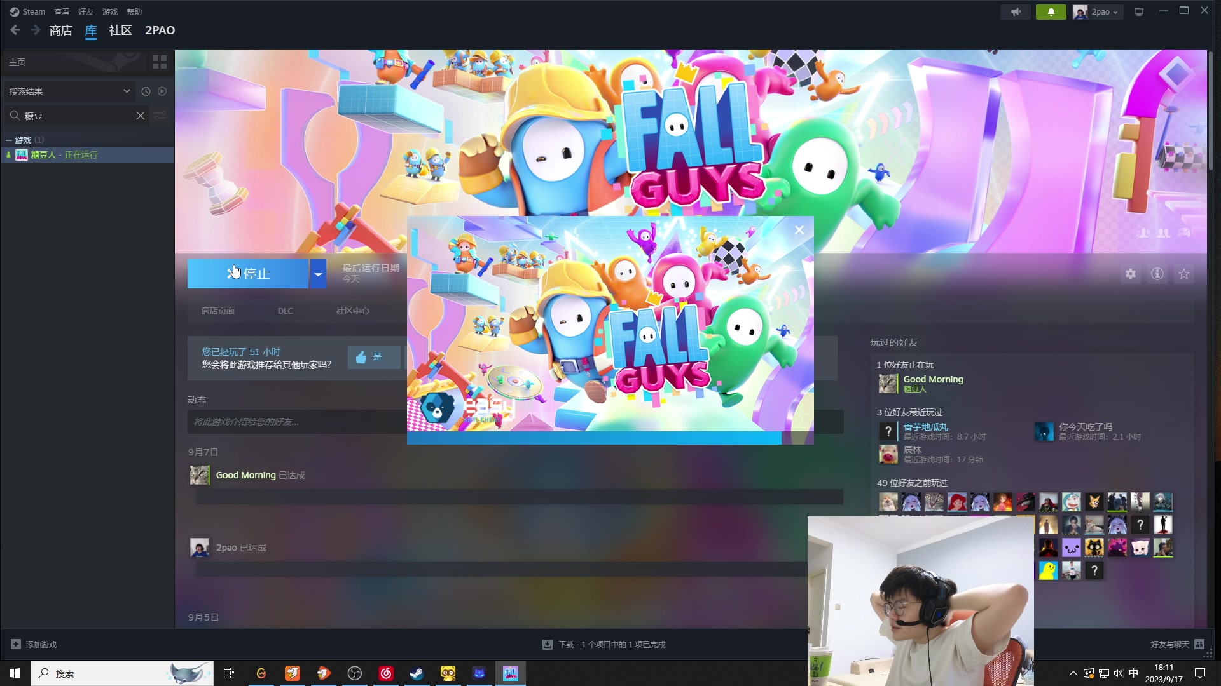Open the 游戏 menu
1221x686 pixels.
coord(110,12)
